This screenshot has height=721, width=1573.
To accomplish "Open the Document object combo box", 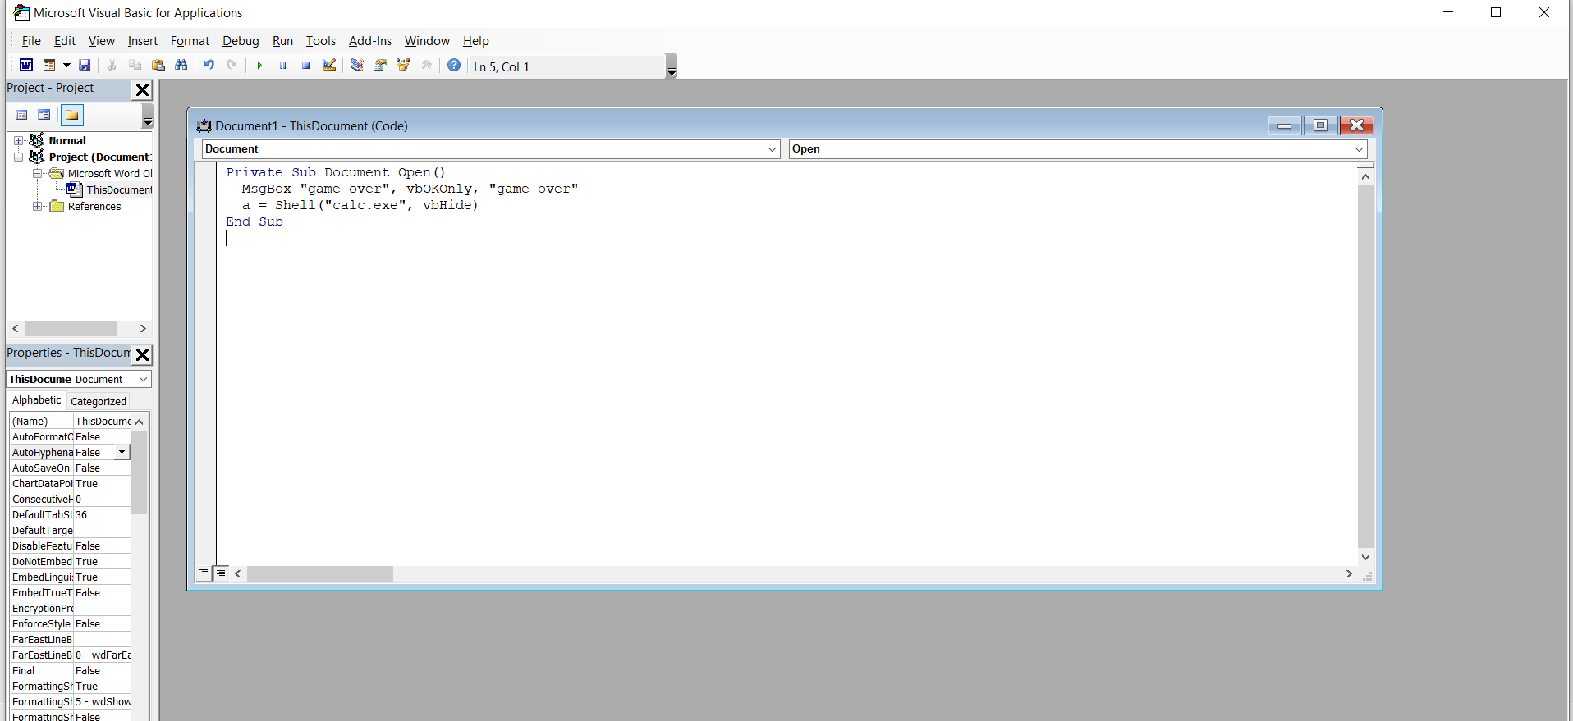I will coord(491,149).
